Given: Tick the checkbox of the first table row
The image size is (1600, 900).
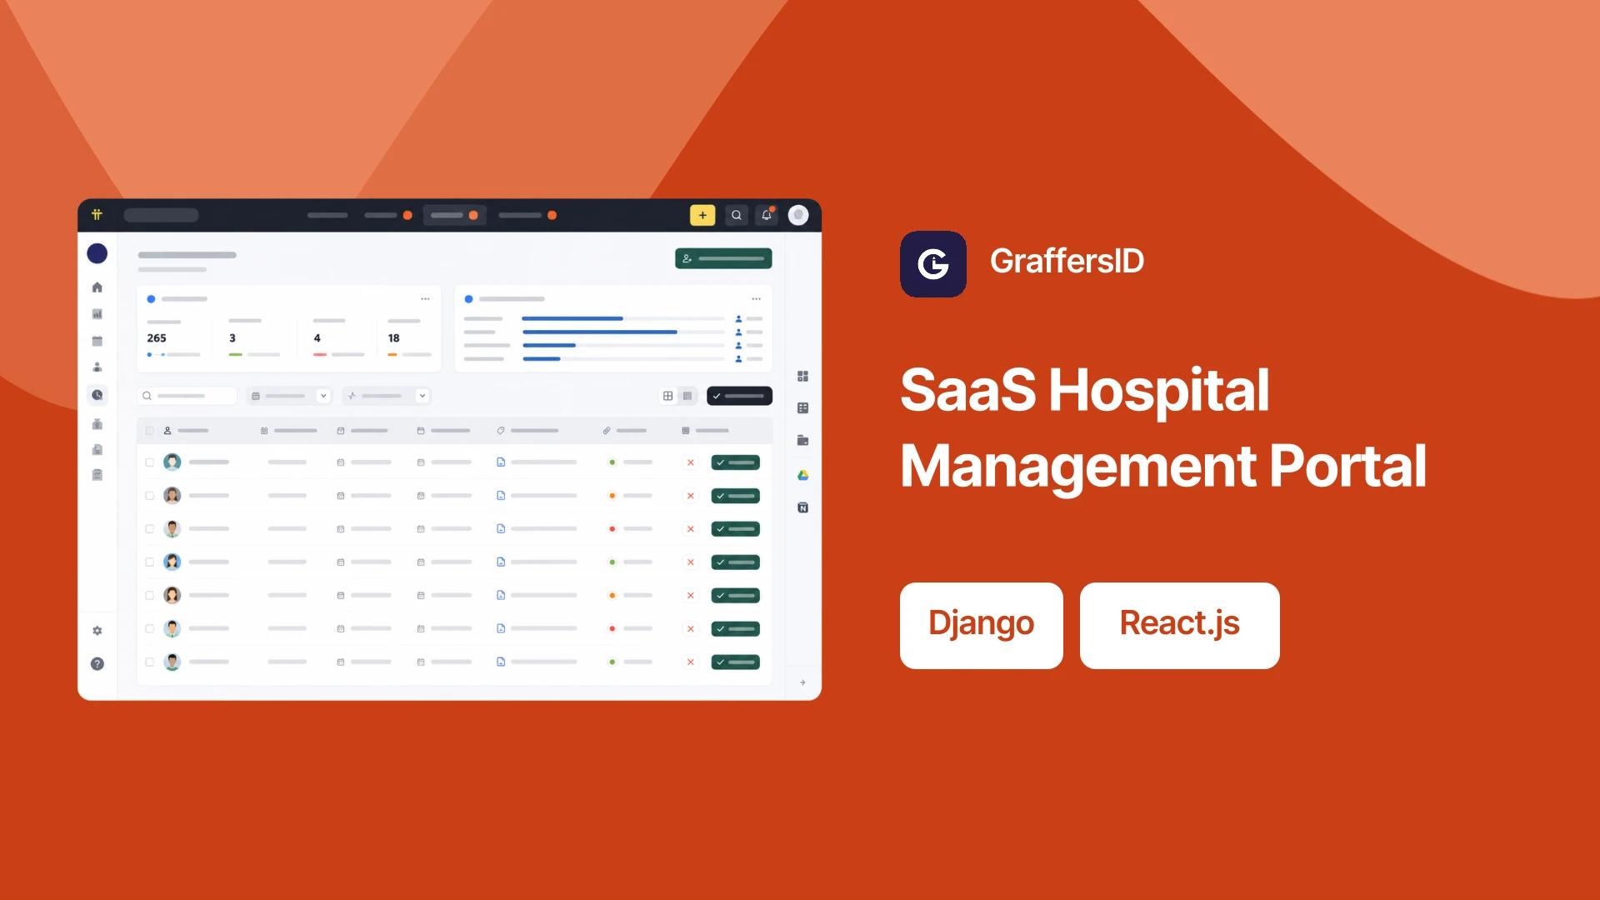Looking at the screenshot, I should point(150,462).
